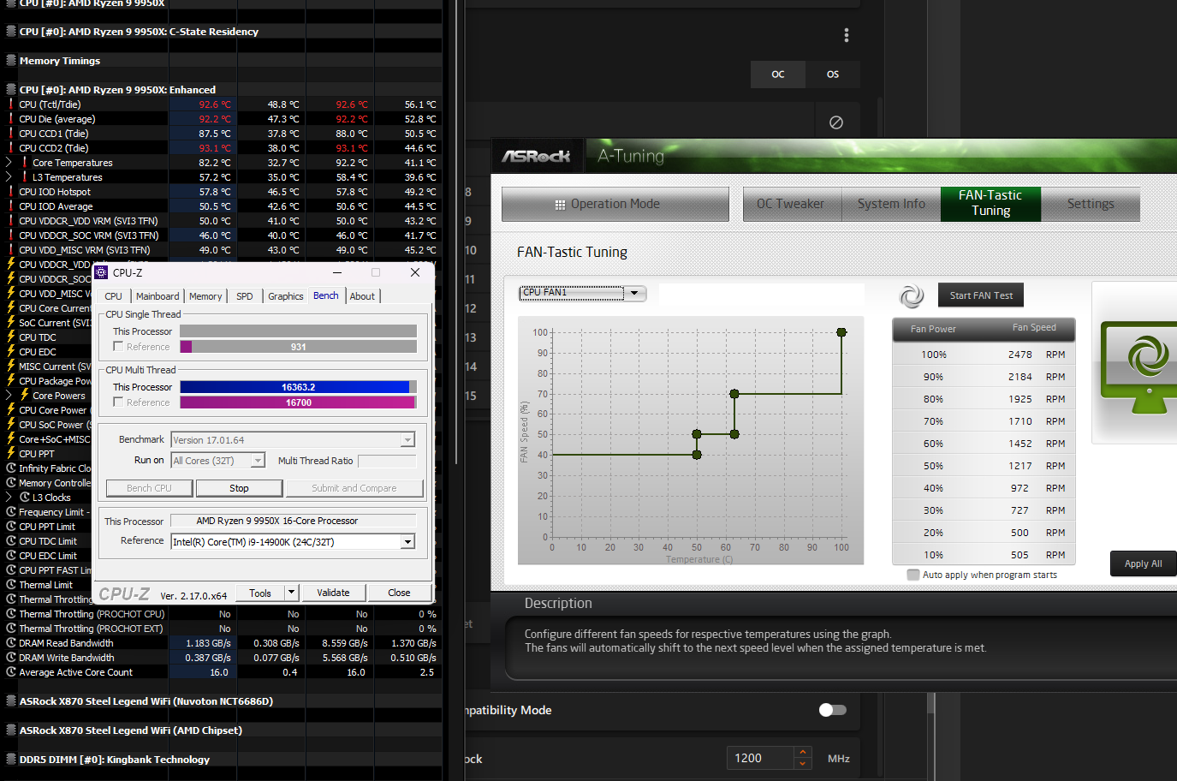Click lightning icon of CPU EDC row
The image size is (1177, 781).
click(11, 352)
